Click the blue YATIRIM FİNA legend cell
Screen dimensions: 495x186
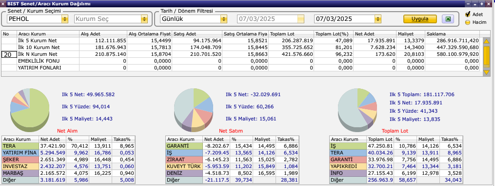(x=20, y=153)
